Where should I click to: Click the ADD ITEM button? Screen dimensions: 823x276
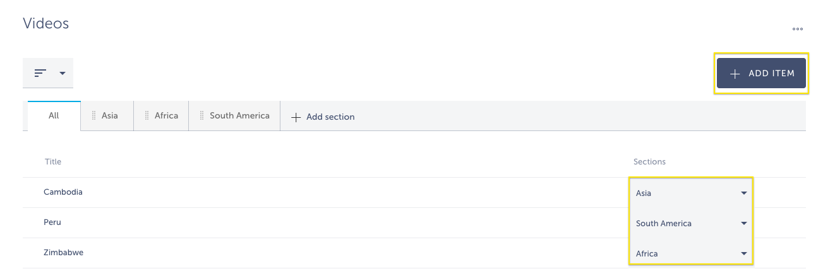(761, 74)
